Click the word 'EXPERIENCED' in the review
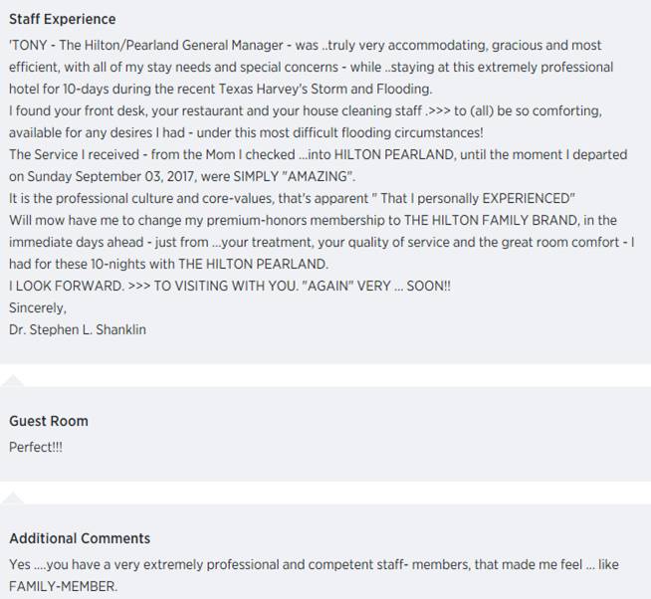Screen dimensions: 651x599 click(529, 198)
